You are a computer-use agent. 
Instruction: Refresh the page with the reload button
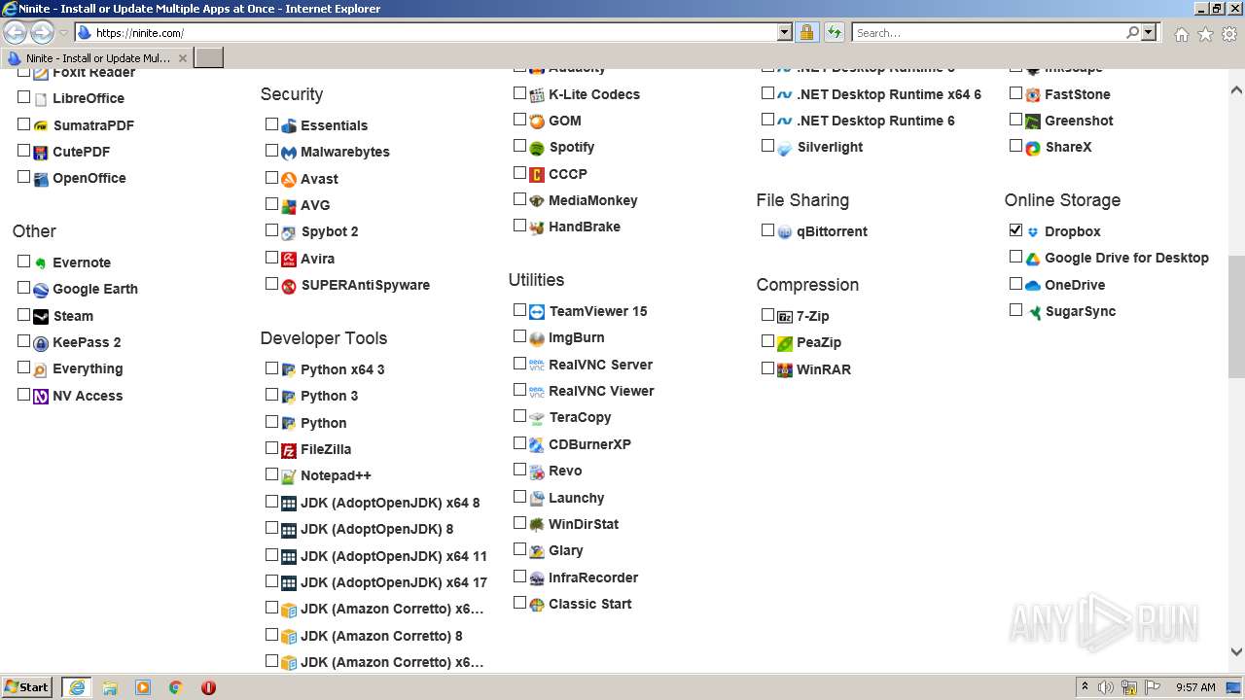coord(834,32)
